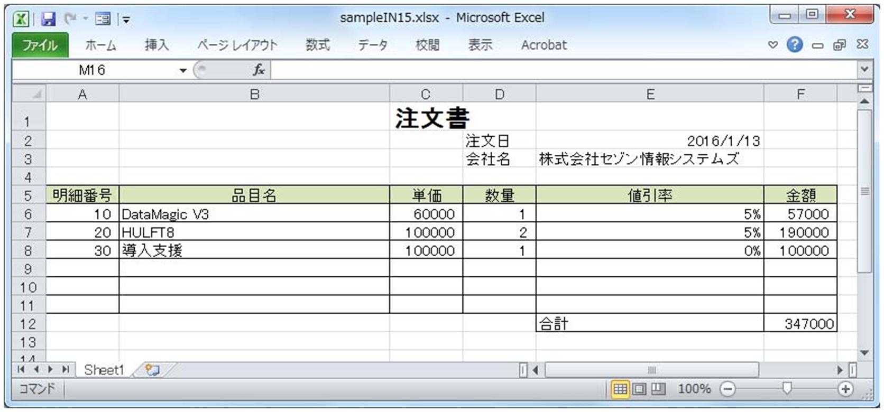Switch to Normal view in status bar

point(620,389)
